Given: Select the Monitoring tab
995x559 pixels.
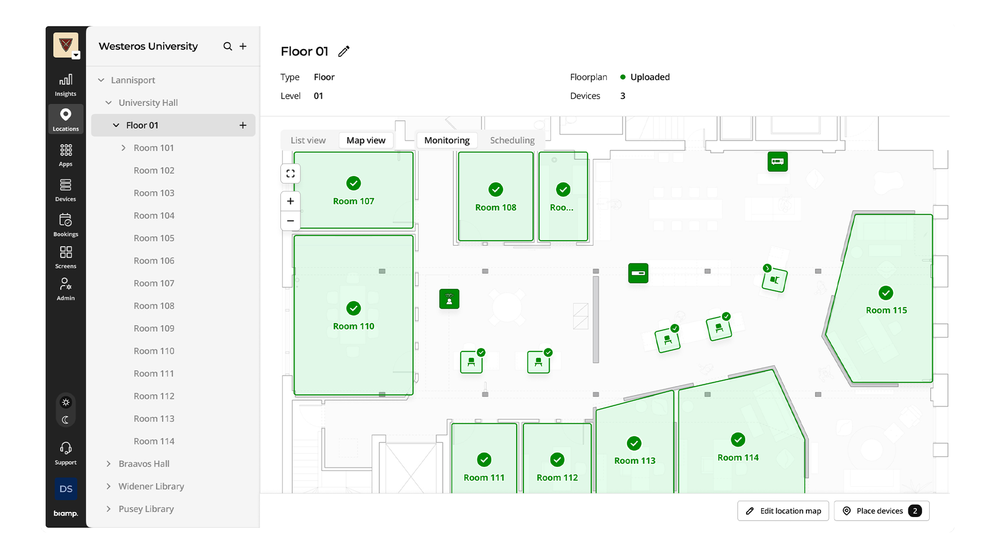Looking at the screenshot, I should [x=447, y=140].
